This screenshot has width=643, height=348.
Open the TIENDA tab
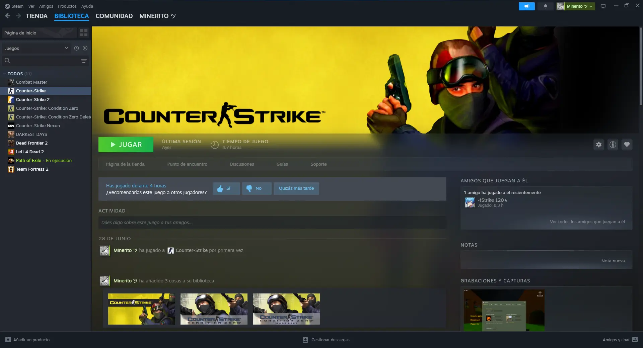click(37, 16)
